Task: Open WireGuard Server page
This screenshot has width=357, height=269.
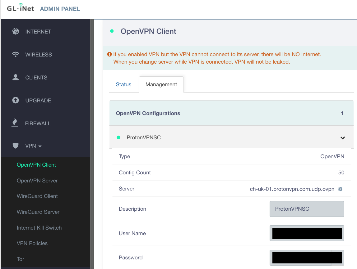Action: click(38, 212)
